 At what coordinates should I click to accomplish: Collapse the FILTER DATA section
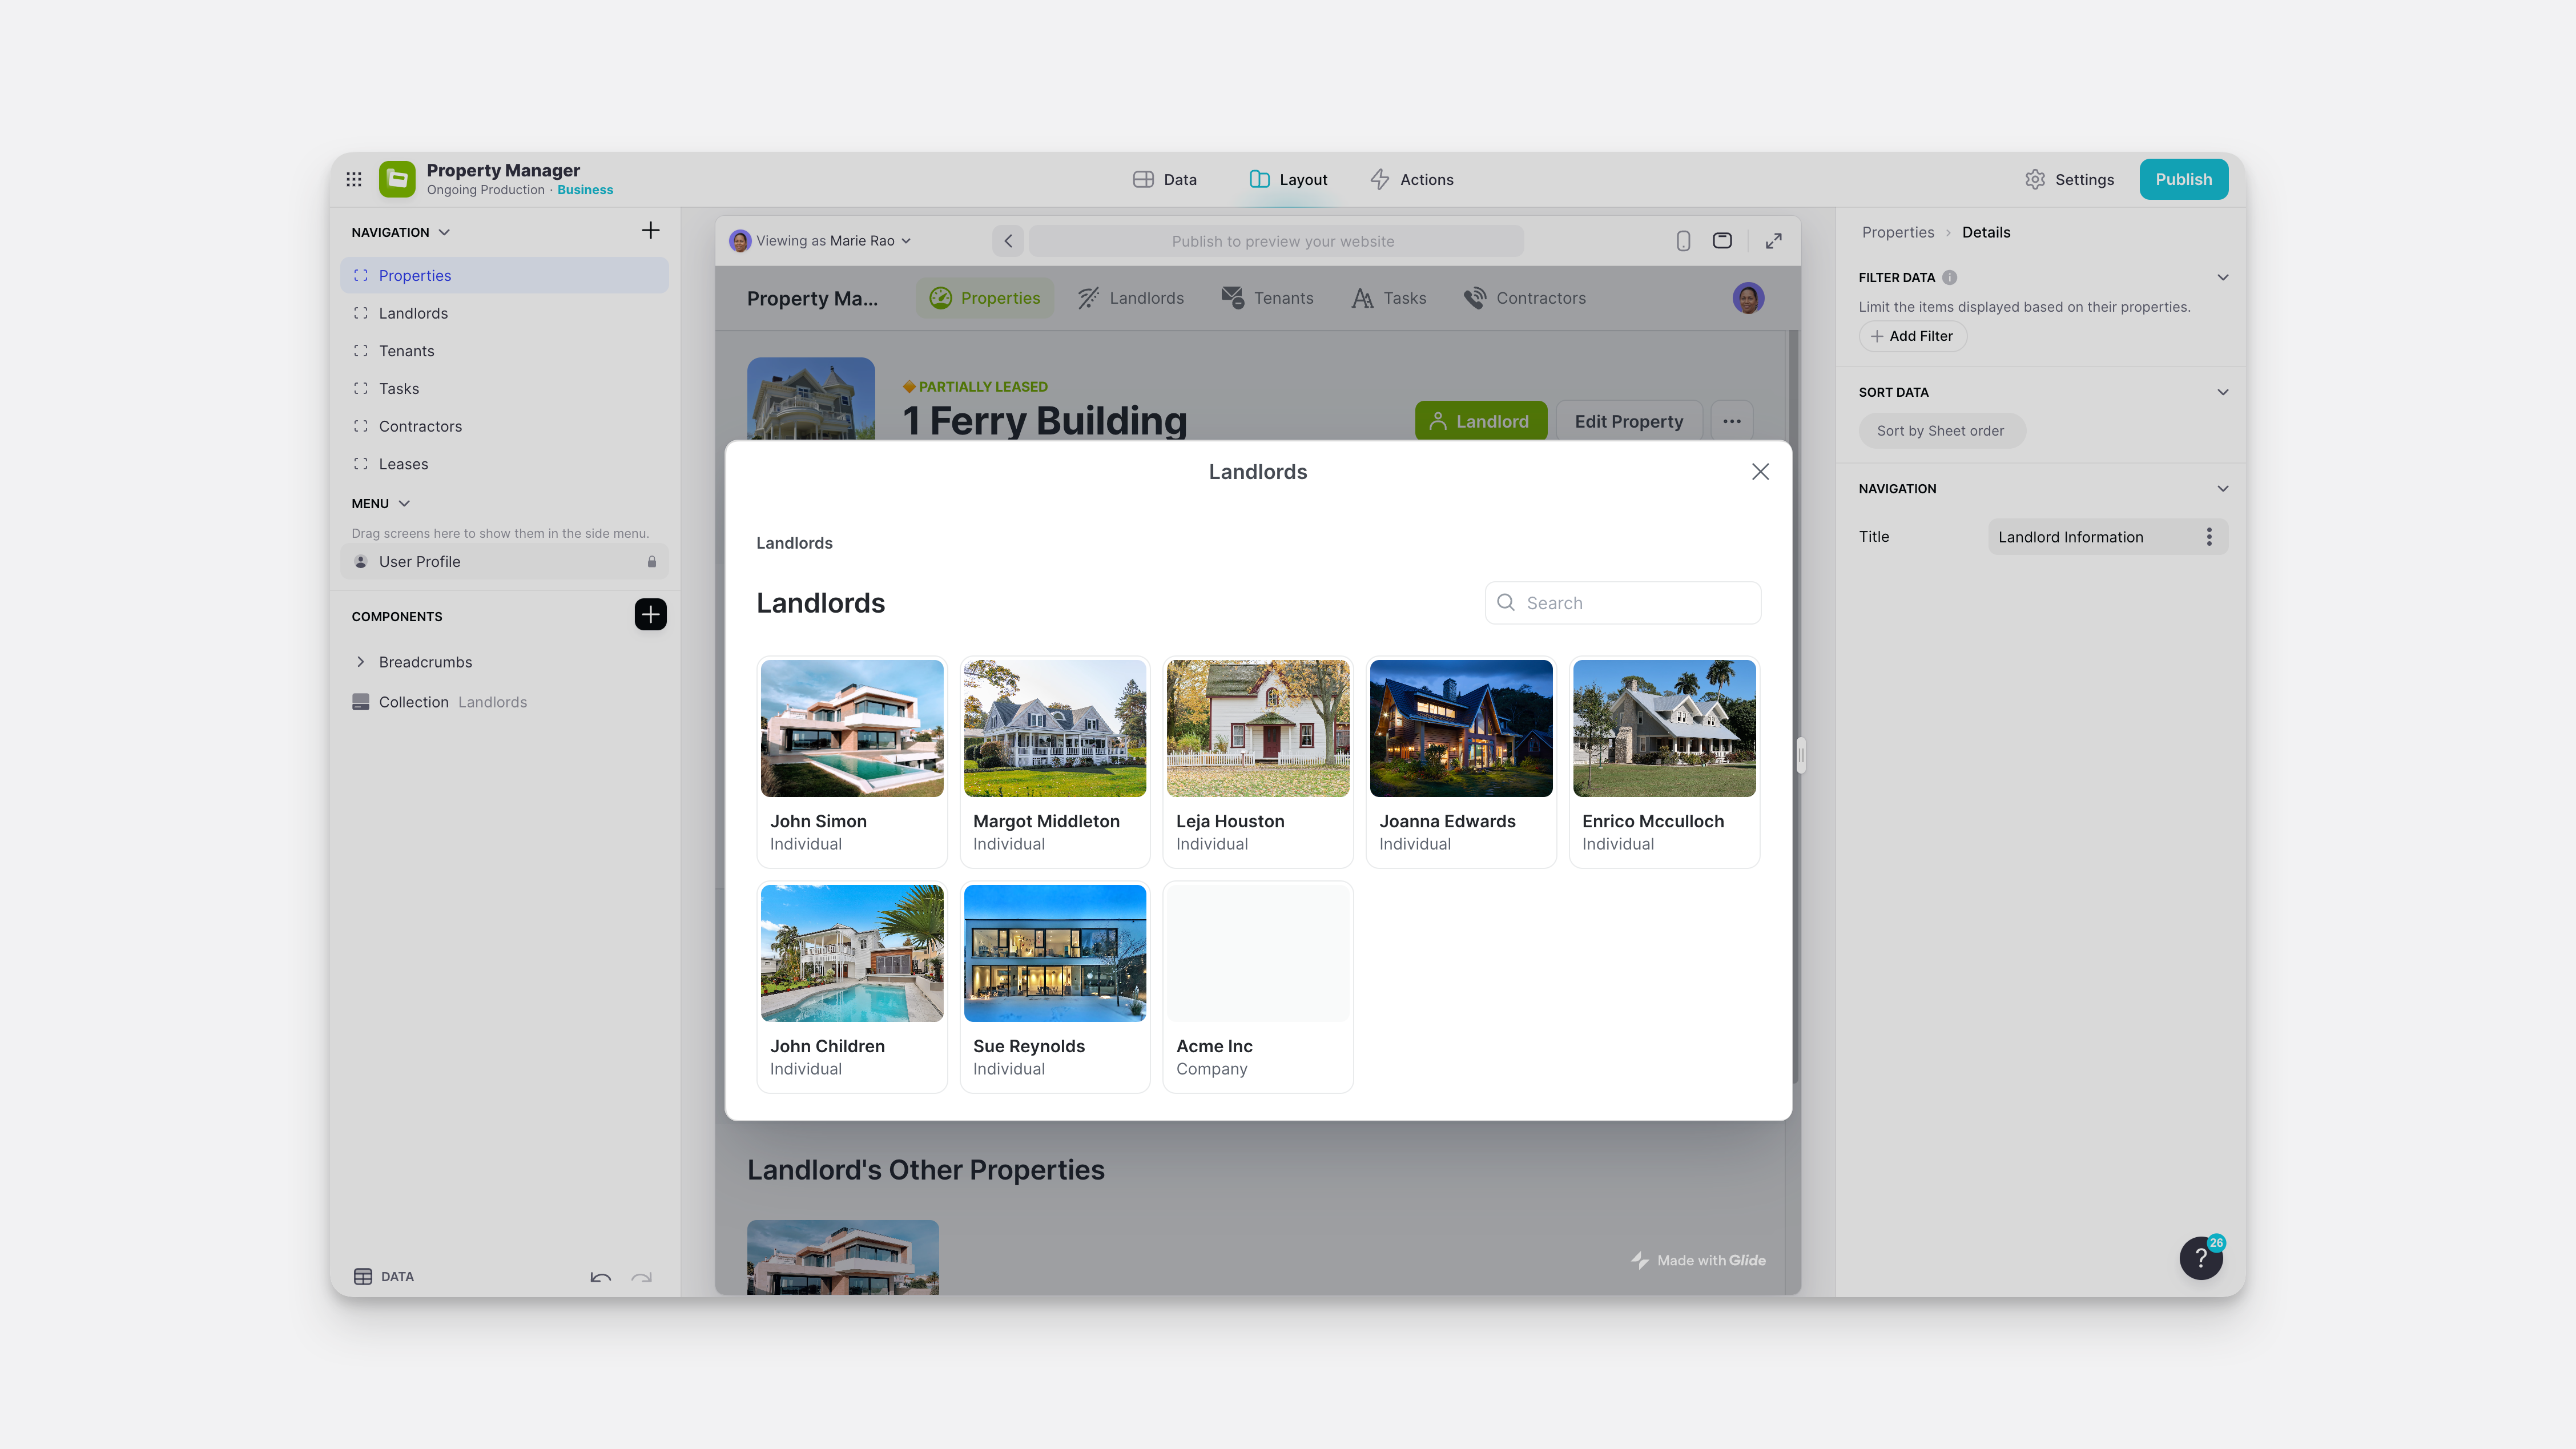click(x=2222, y=277)
